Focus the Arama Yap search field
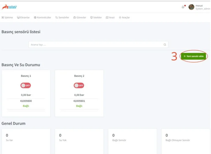 pyautogui.click(x=96, y=45)
